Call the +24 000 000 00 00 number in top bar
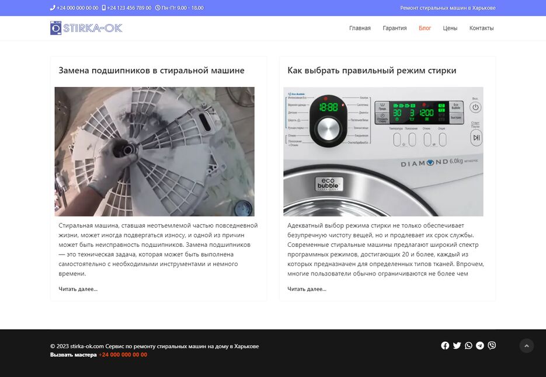Image resolution: width=546 pixels, height=377 pixels. point(77,8)
